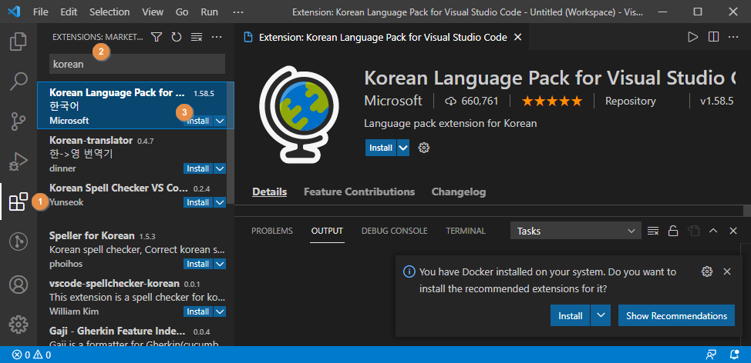751x363 pixels.
Task: Open the Tasks output channel dropdown
Action: pyautogui.click(x=576, y=231)
